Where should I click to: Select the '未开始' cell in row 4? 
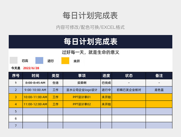point(106,104)
